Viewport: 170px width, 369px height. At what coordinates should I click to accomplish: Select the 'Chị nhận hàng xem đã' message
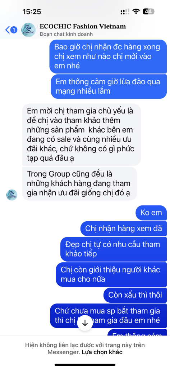pos(124,228)
